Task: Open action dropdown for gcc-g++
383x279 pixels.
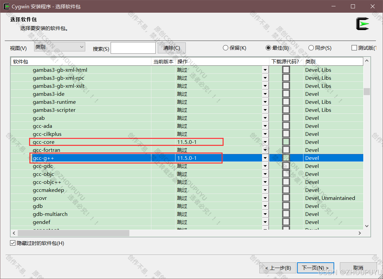Action: [x=265, y=158]
